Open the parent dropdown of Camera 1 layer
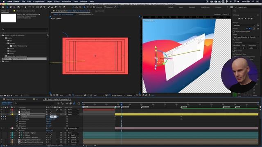Viewport: 262px width, 147px height. pyautogui.click(x=73, y=128)
